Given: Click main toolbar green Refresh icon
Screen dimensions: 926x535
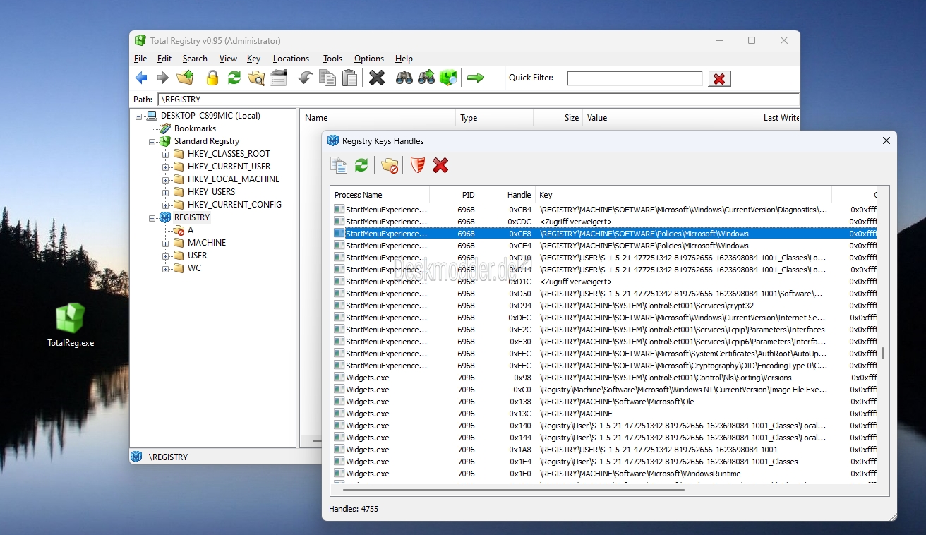Looking at the screenshot, I should [234, 78].
